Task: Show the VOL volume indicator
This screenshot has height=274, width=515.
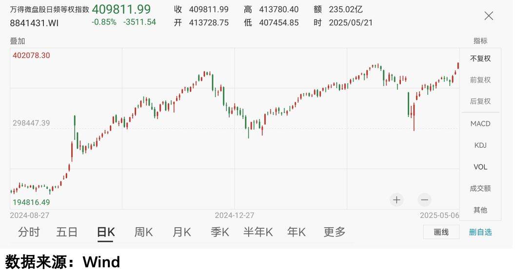Action: click(480, 167)
